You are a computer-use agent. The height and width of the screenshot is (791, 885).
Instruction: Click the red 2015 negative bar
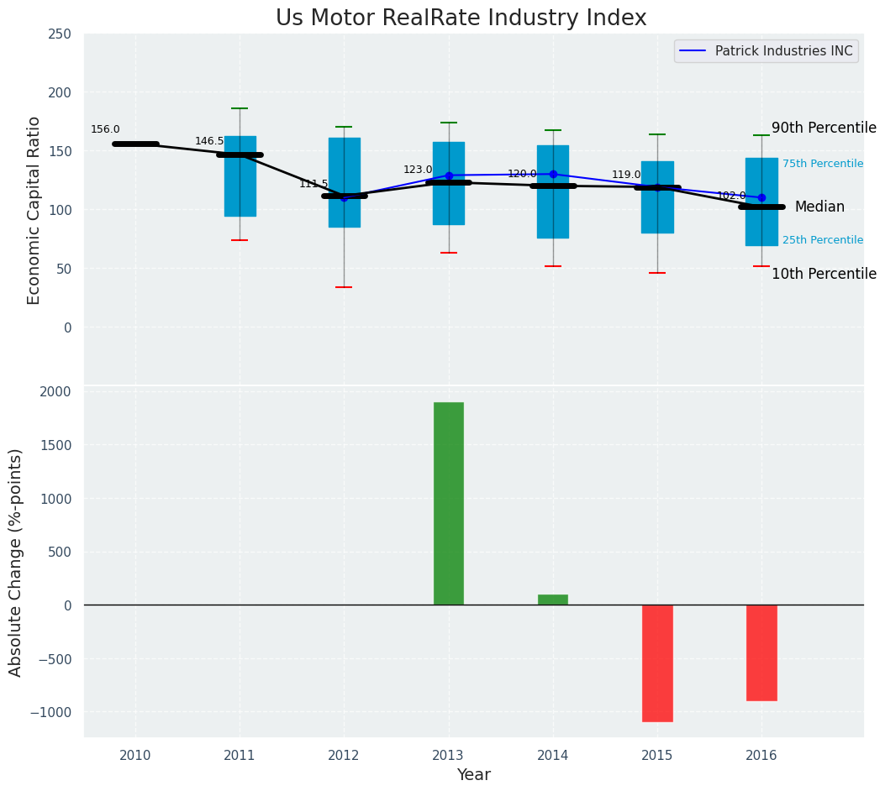click(657, 663)
